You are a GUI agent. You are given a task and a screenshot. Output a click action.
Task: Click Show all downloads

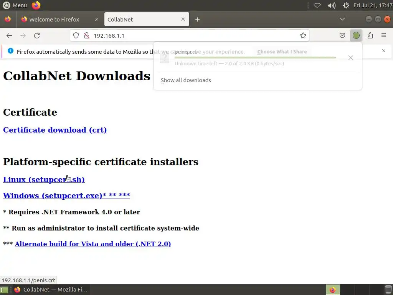point(186,80)
